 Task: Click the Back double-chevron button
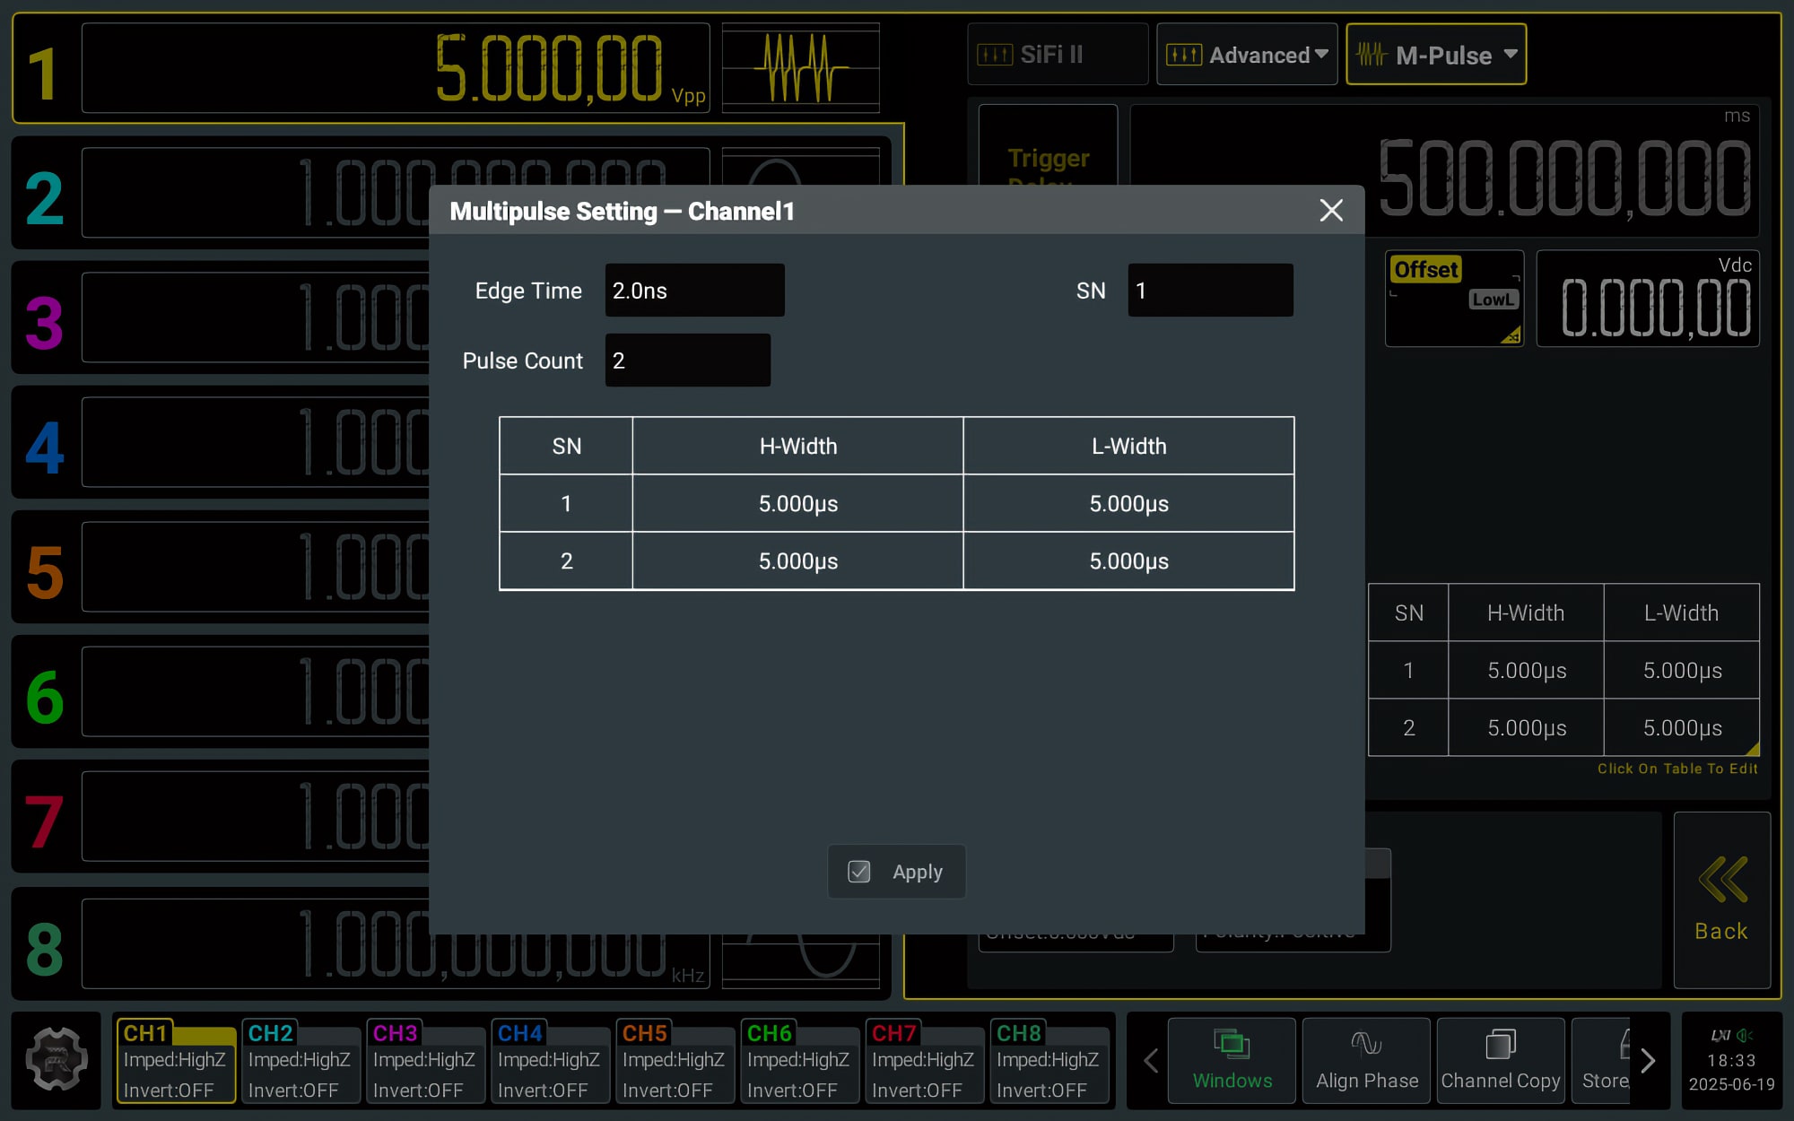coord(1721,899)
